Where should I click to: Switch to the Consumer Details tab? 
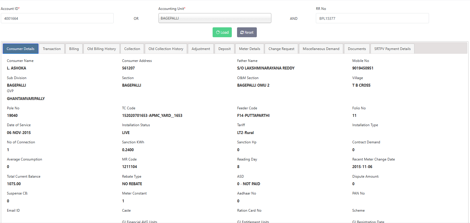(20, 49)
